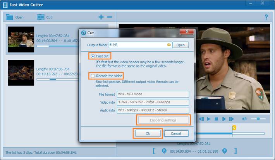Remove clip using the minus icon
This screenshot has height=160, width=275.
[110, 17]
